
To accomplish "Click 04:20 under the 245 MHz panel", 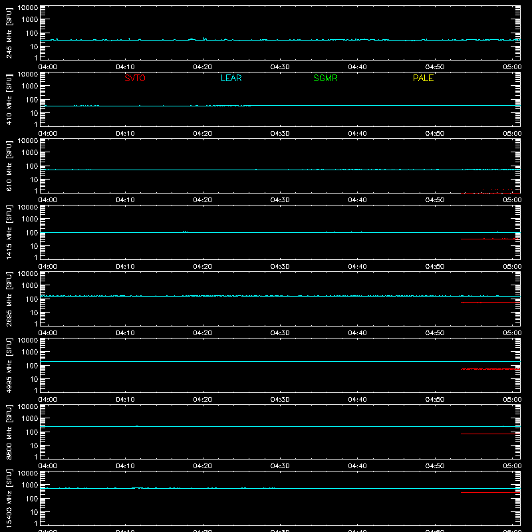I will coord(203,67).
